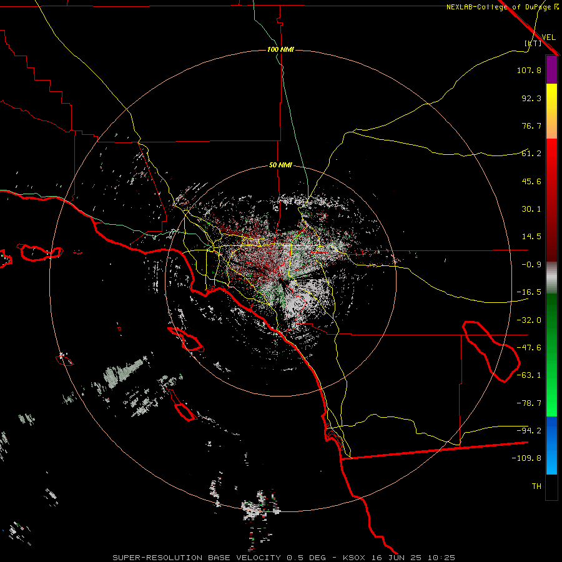Click the -78.7 velocity scale value

(529, 403)
